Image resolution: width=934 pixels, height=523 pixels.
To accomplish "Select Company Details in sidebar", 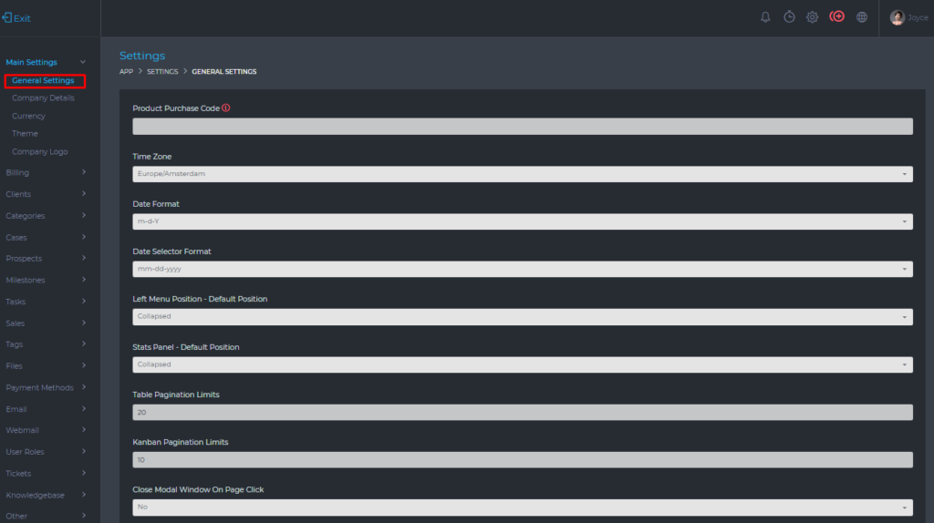I will pyautogui.click(x=43, y=98).
